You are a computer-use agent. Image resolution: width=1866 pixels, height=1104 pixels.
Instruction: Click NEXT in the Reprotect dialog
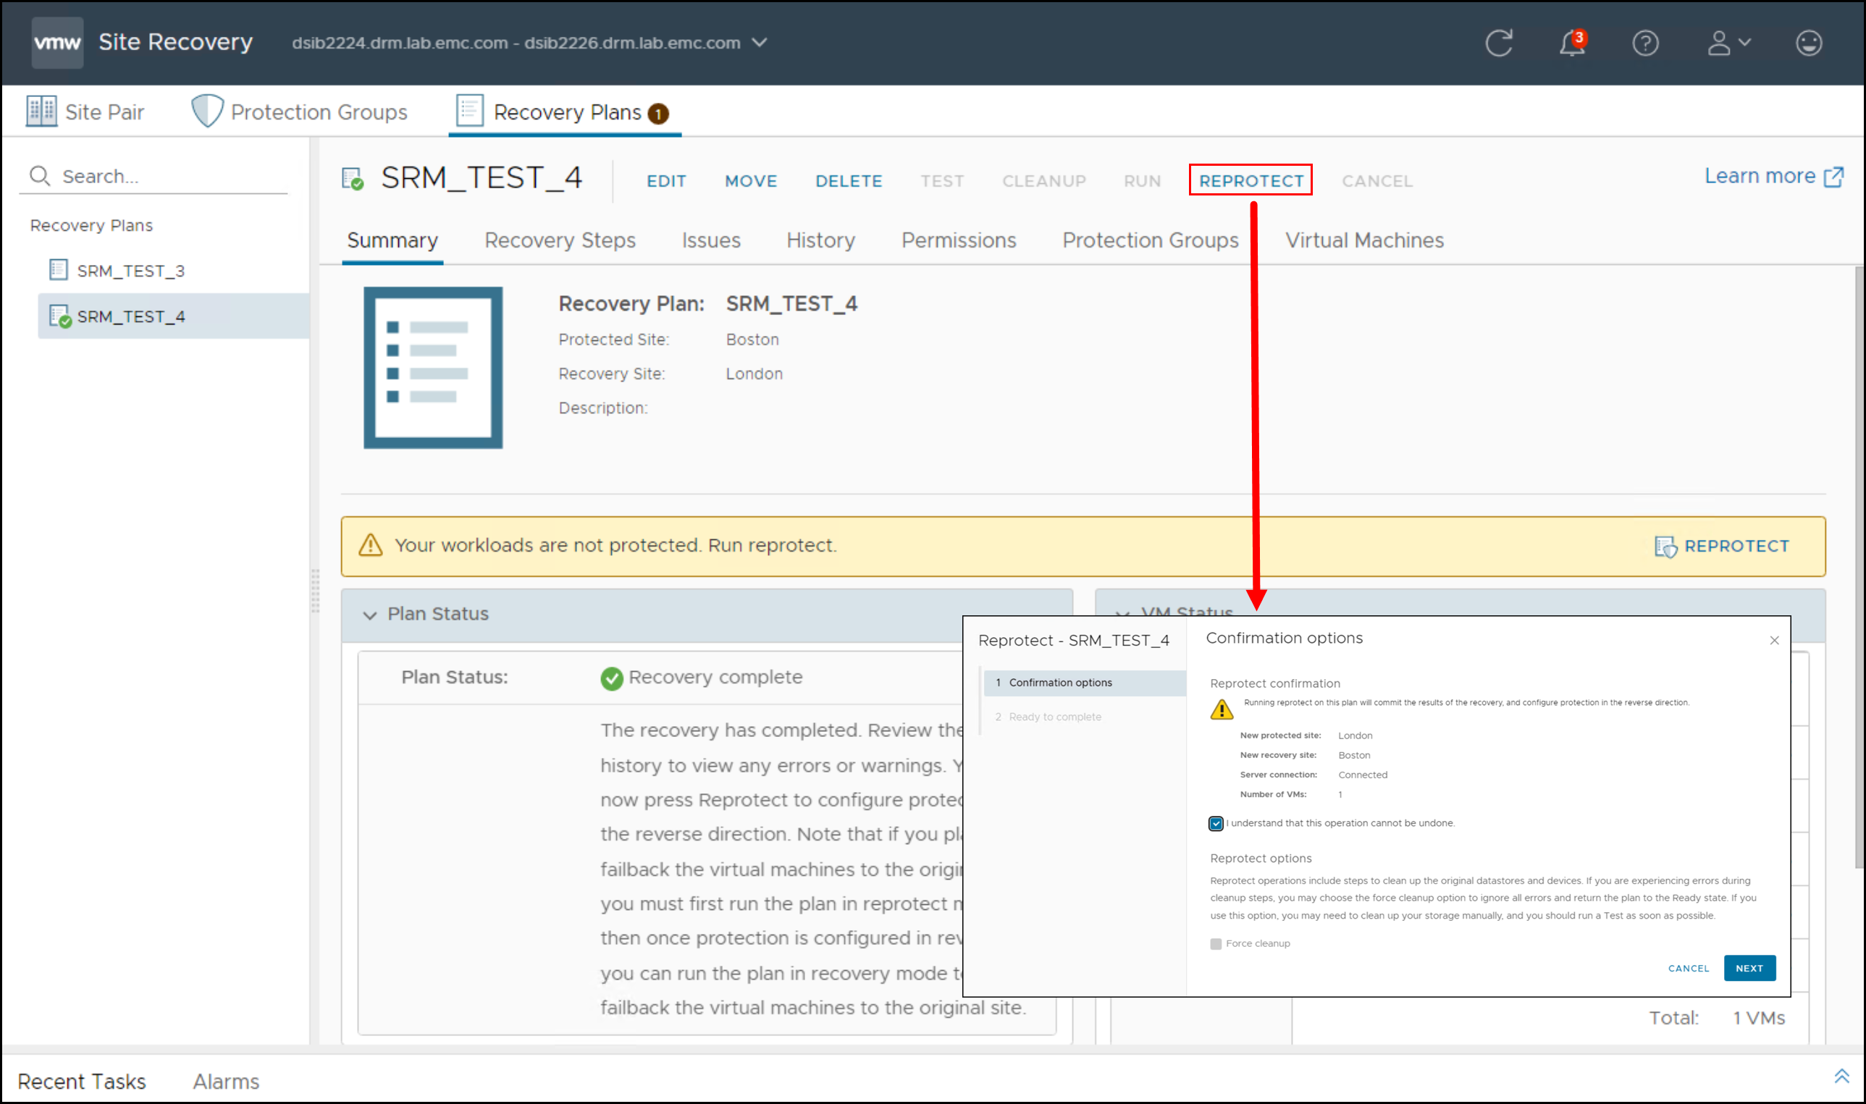tap(1750, 969)
